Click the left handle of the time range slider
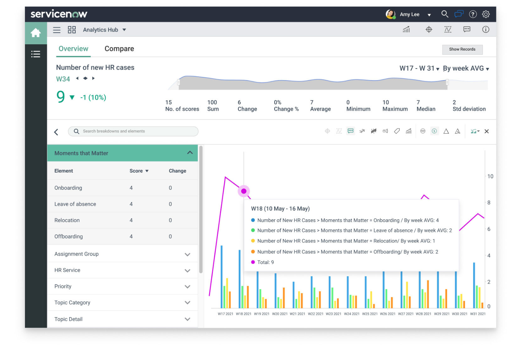Screen dimensions: 521x347 click(178, 82)
